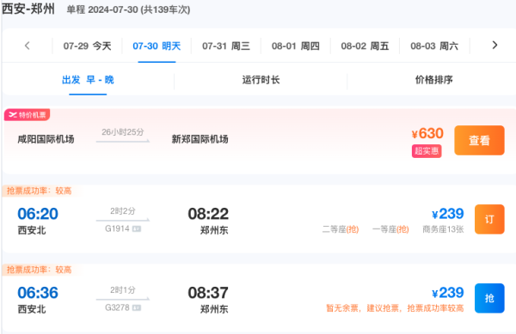The height and width of the screenshot is (334, 516).
Task: Select 一等座(抢) on G1914
Action: coord(390,229)
